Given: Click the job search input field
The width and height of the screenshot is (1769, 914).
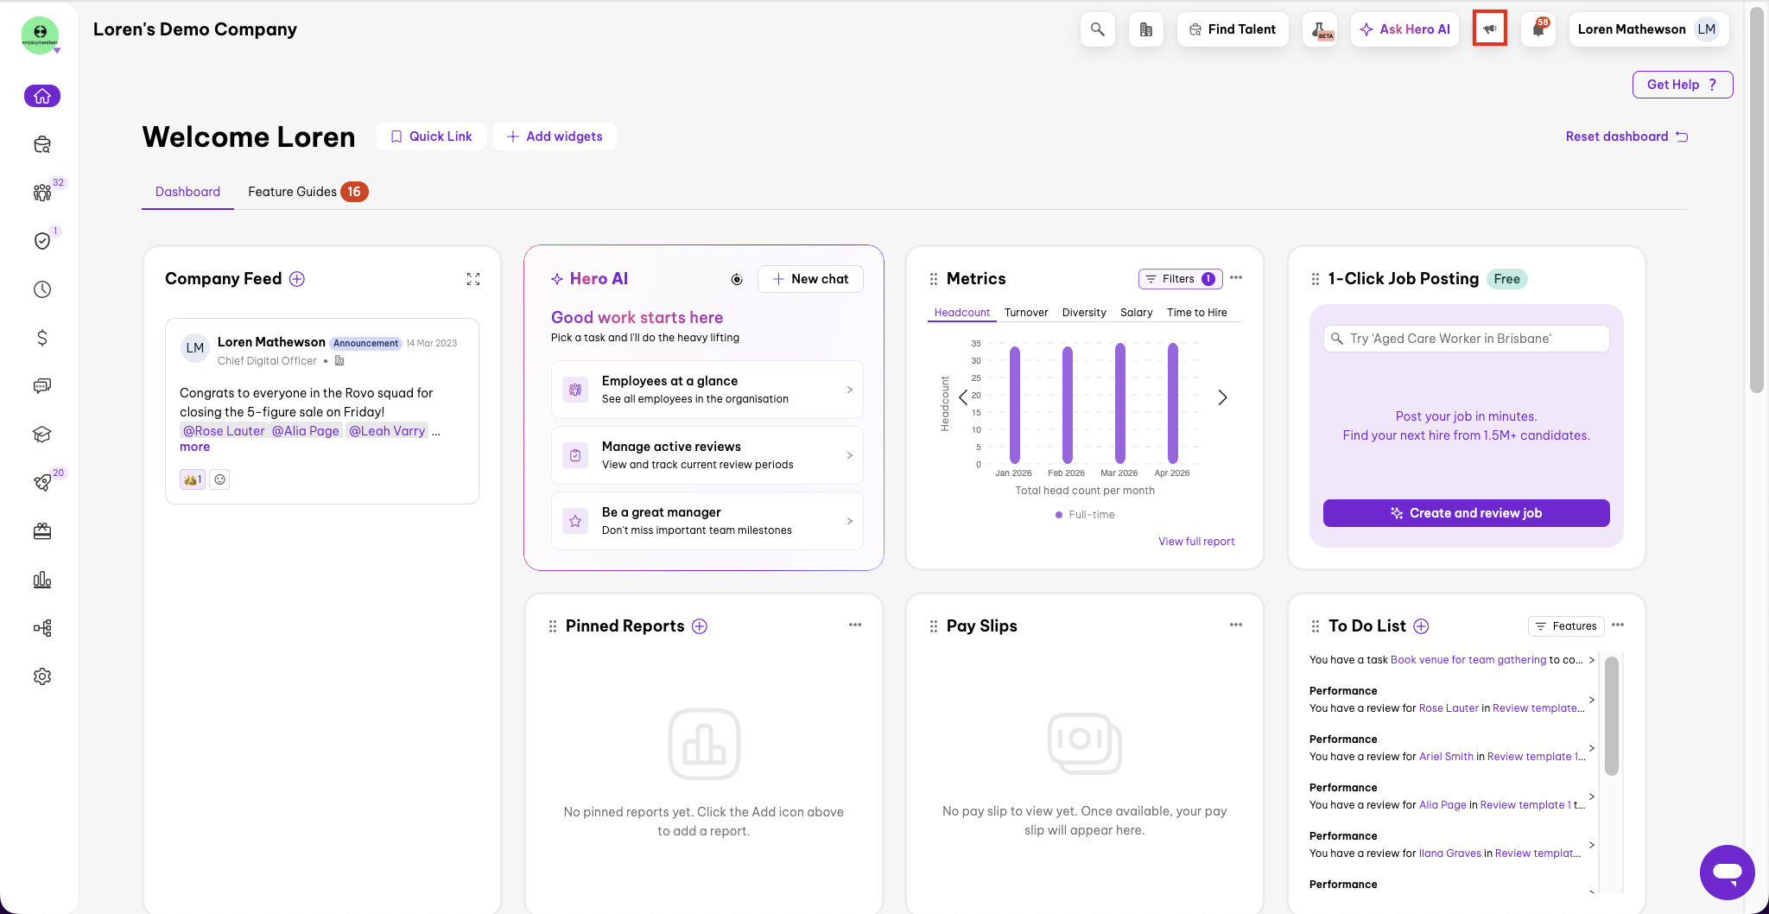Looking at the screenshot, I should tap(1466, 339).
